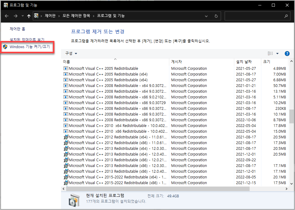This screenshot has width=295, height=210.
Task: Click the vertical scrollbar down arrow
Action: pos(291,184)
